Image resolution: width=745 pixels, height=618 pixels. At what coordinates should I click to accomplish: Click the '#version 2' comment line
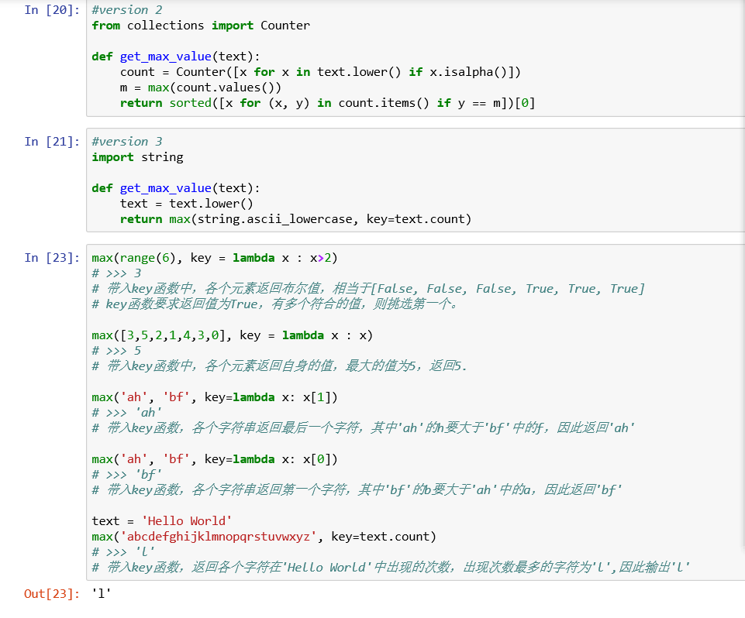coord(127,10)
